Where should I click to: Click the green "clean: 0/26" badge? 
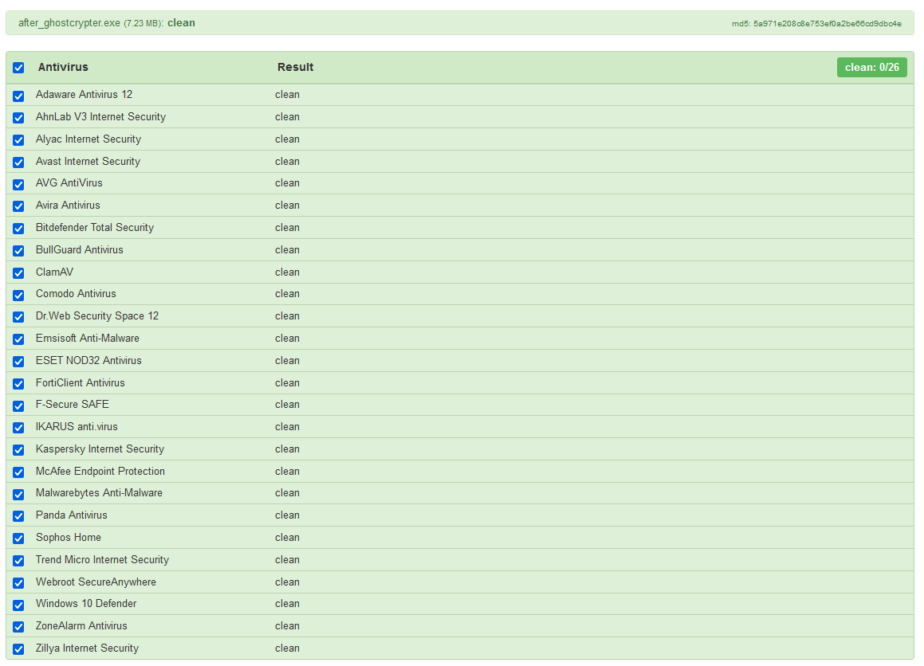click(871, 67)
